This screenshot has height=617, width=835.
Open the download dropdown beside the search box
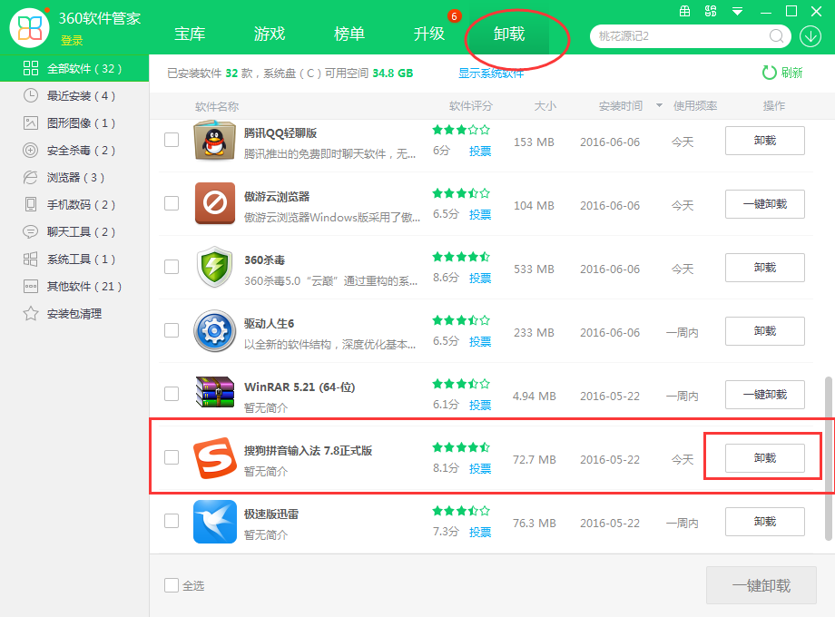[x=809, y=36]
